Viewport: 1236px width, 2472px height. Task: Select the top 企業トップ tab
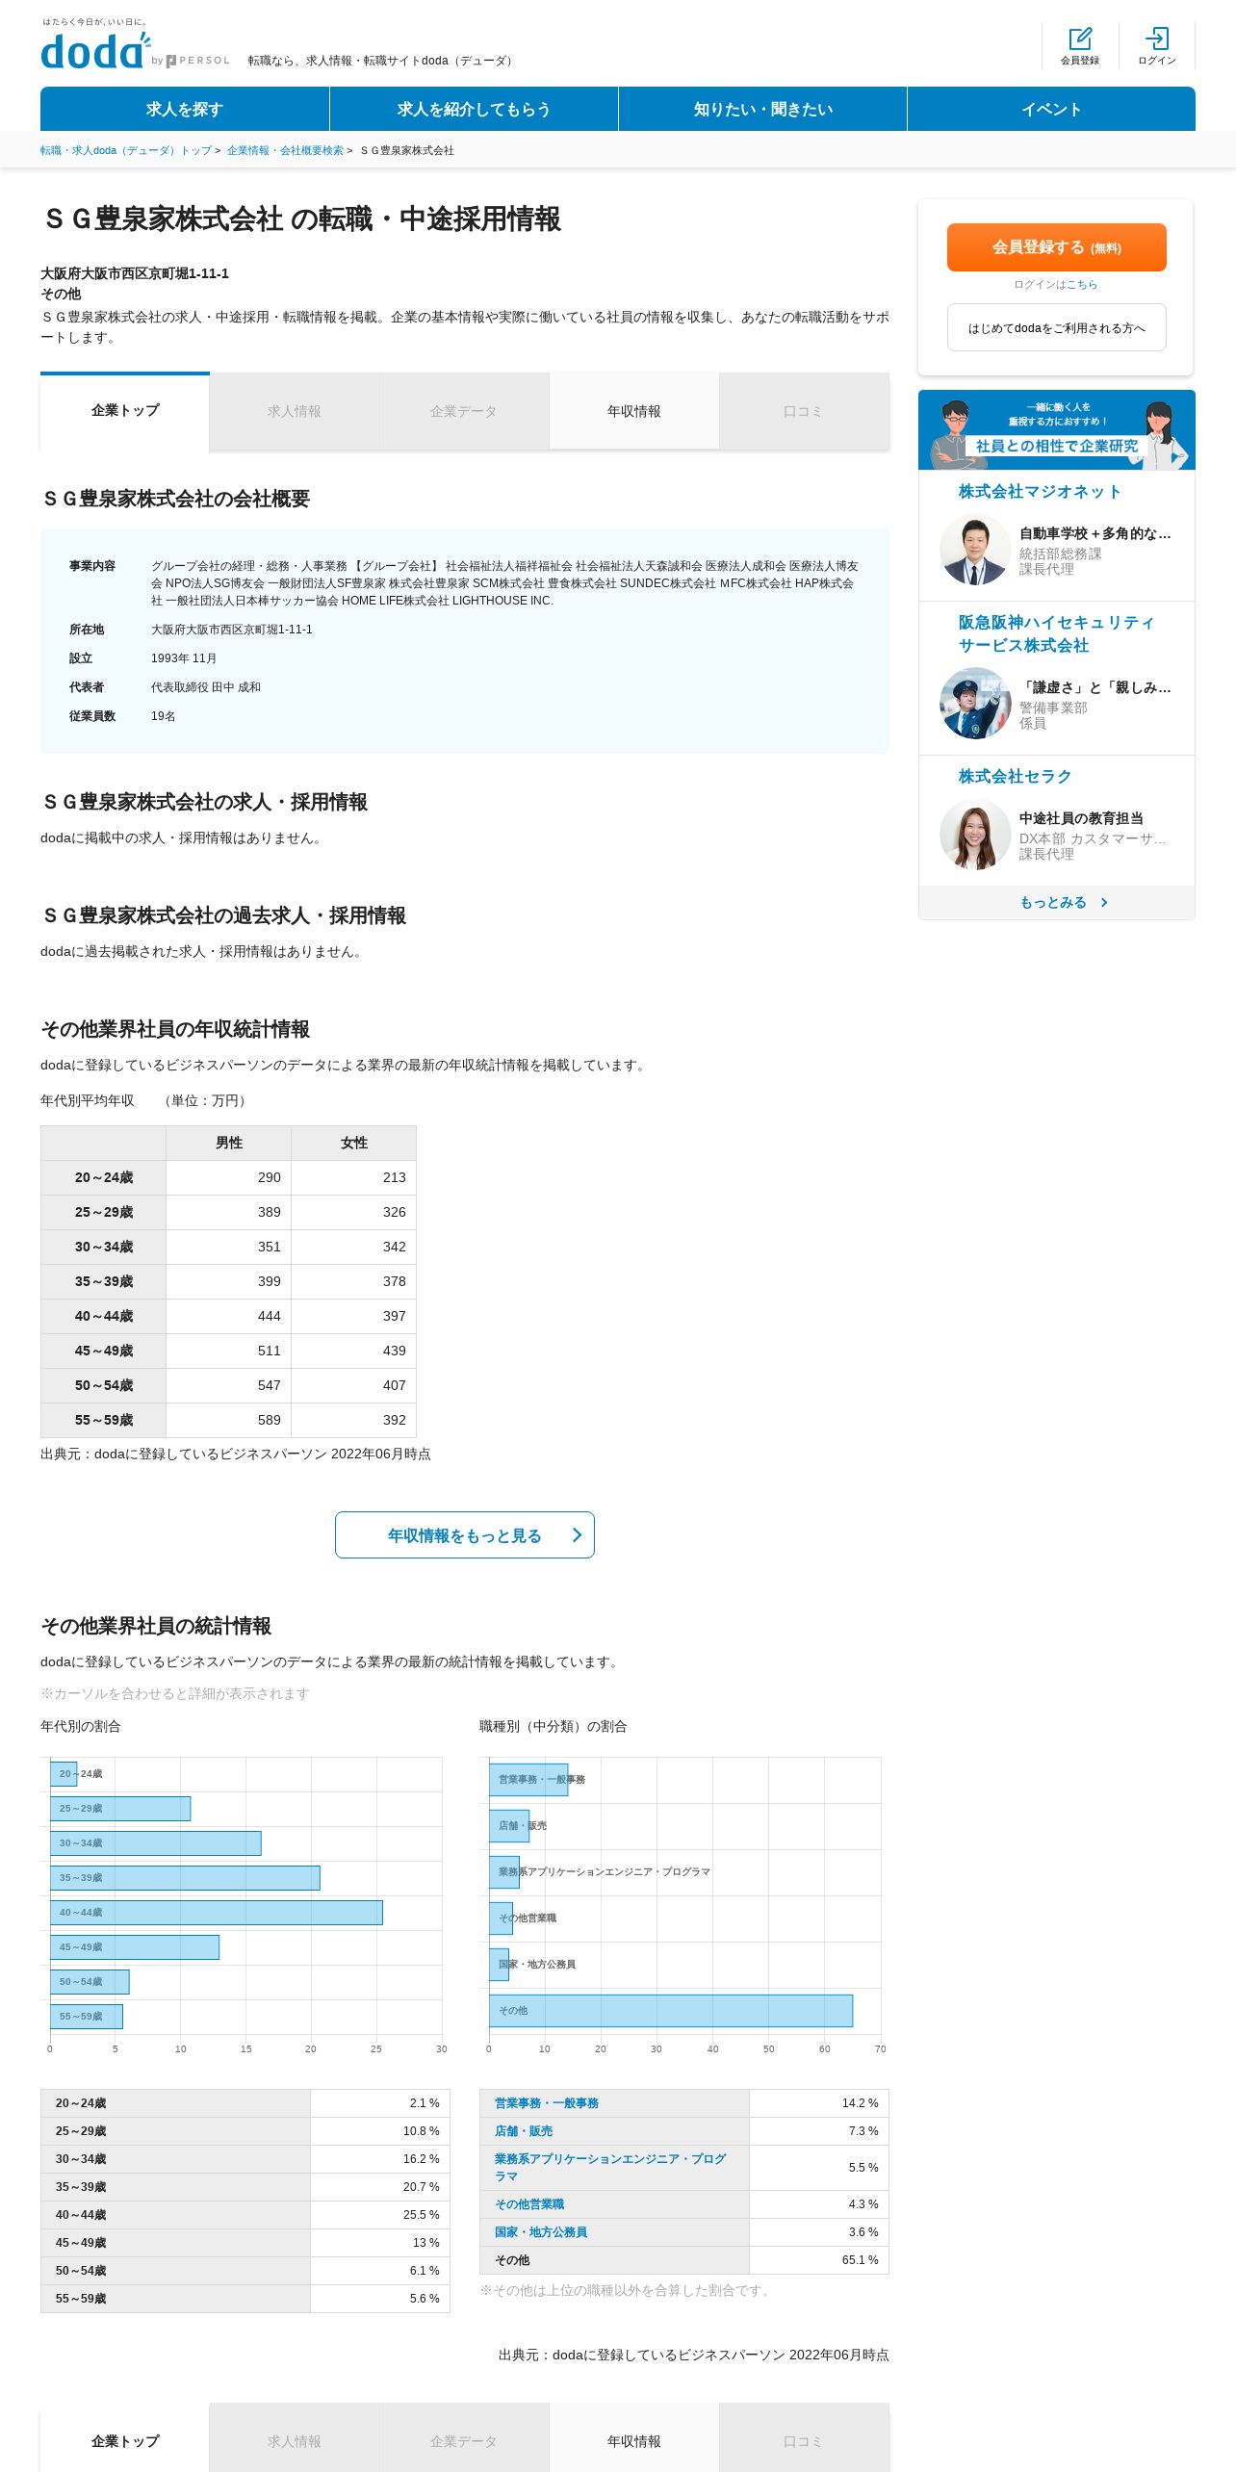(x=125, y=411)
